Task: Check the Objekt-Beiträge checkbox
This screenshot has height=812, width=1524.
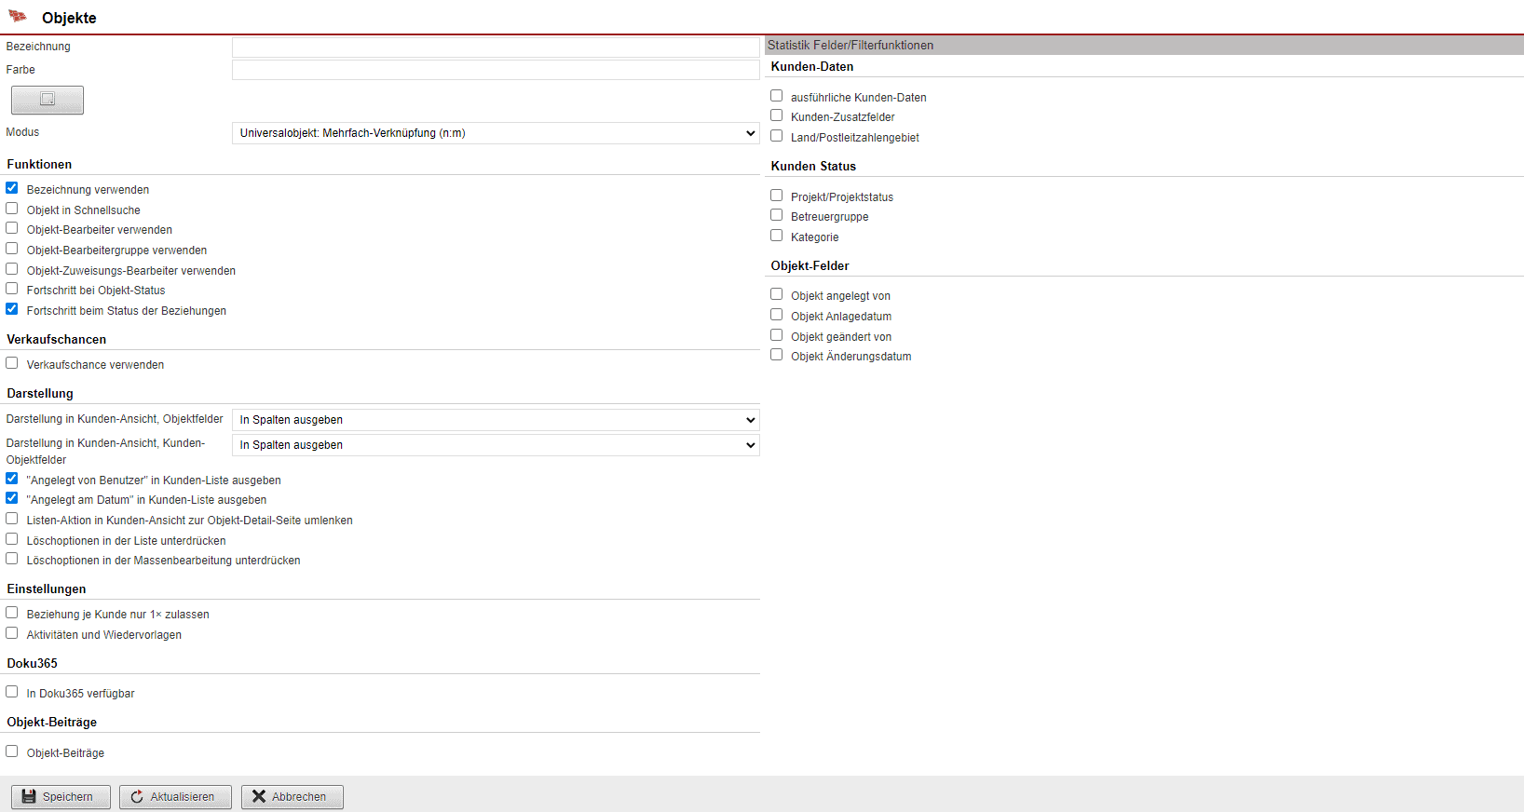Action: coord(12,751)
